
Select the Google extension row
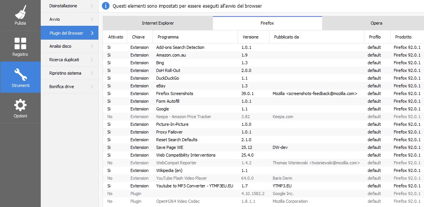click(263, 109)
